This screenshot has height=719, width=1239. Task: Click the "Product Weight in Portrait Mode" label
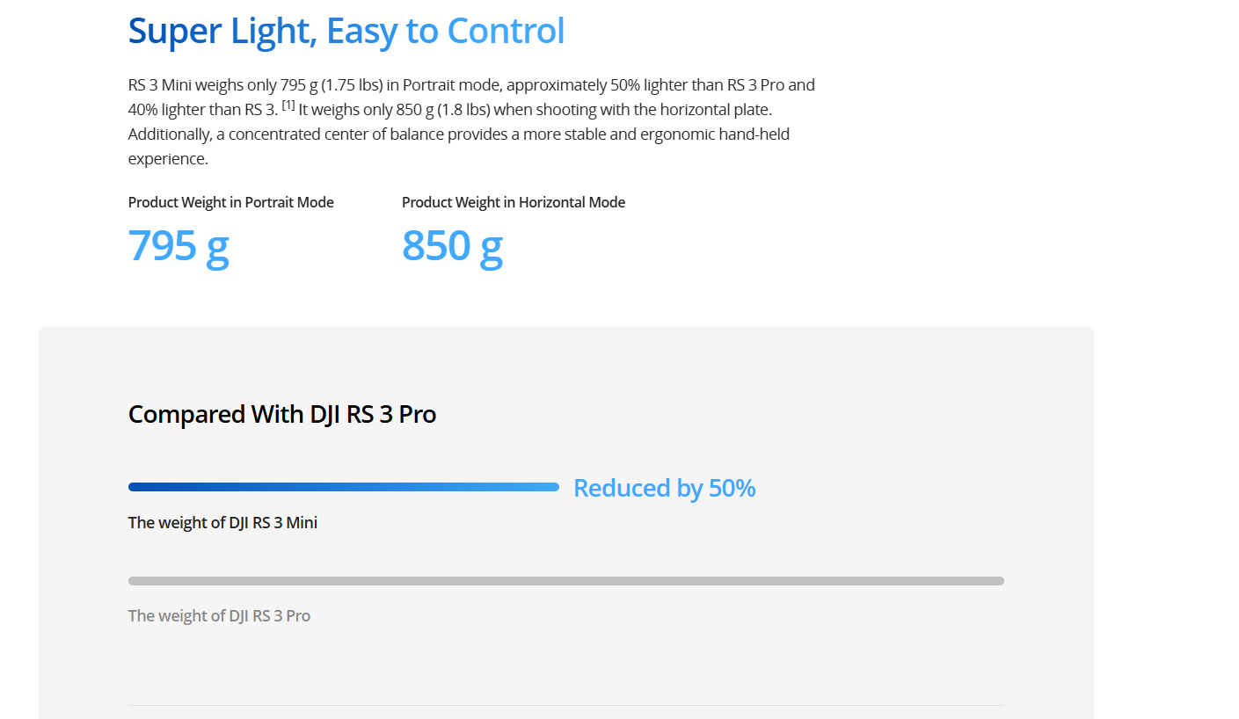(231, 202)
